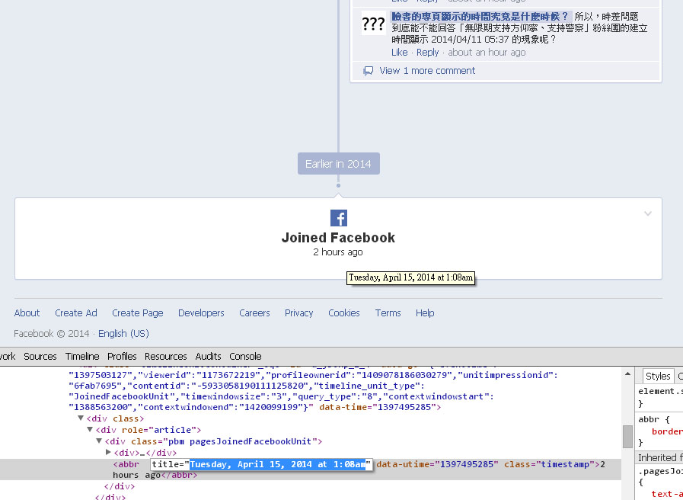Image resolution: width=683 pixels, height=500 pixels.
Task: Reply to the comment about 2014/04/11 05:37
Action: 427,53
